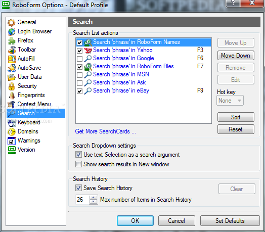Click the Edit button
Viewport: 265px width, 232px height.
click(x=236, y=80)
